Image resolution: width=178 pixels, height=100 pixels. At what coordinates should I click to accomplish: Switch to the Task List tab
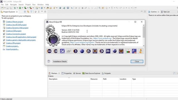(x=165, y=12)
